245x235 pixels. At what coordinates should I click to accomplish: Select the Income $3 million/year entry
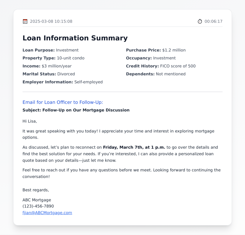47,66
